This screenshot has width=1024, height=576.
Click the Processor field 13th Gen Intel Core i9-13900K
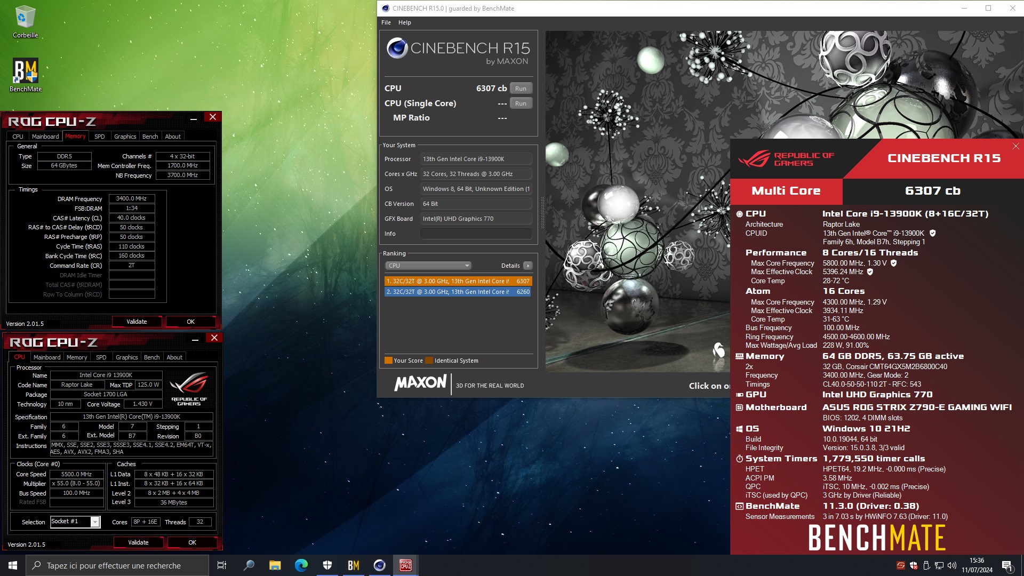[x=476, y=159]
